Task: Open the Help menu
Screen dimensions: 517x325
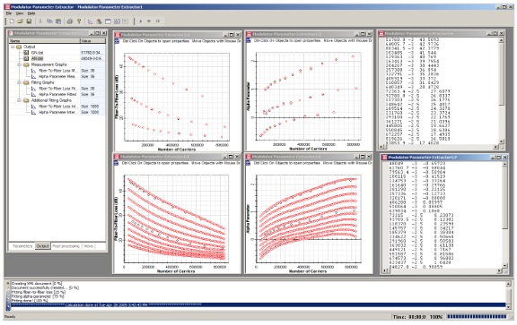Action: point(31,13)
